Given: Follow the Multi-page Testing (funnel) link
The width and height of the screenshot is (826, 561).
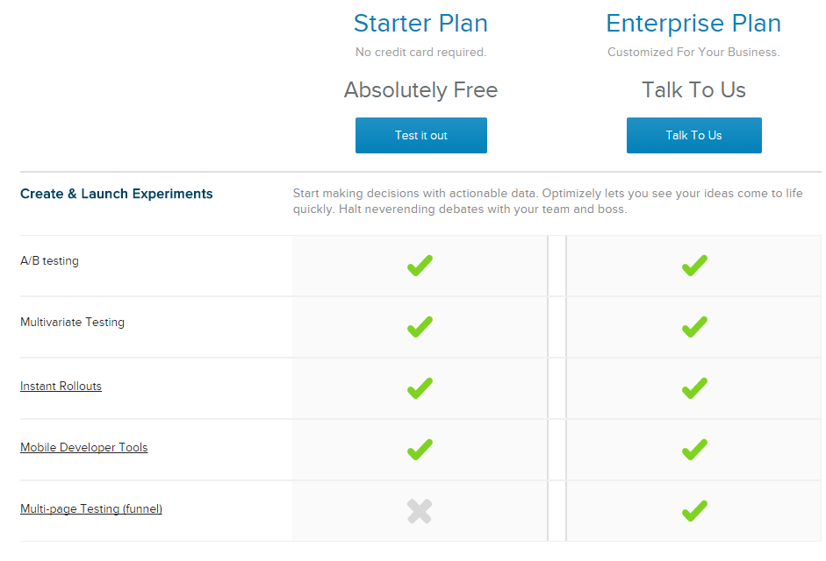Looking at the screenshot, I should click(x=90, y=509).
